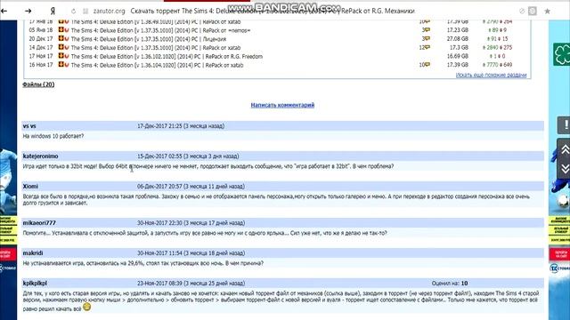Open comments bubble on the 14 Дек 17 row

coord(427,47)
